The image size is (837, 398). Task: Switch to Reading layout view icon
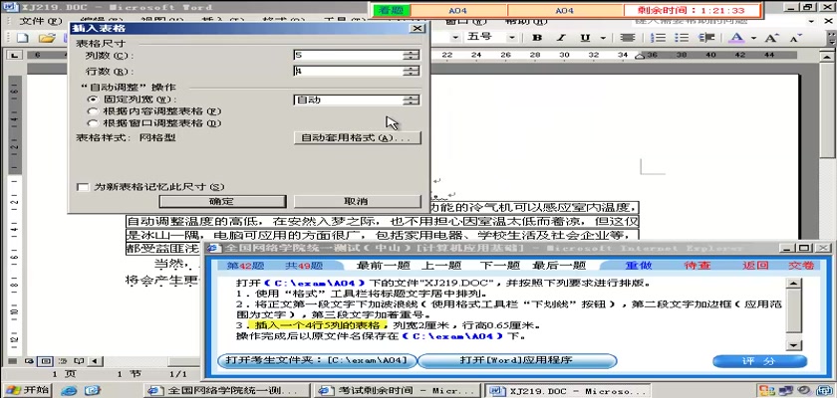(x=78, y=361)
